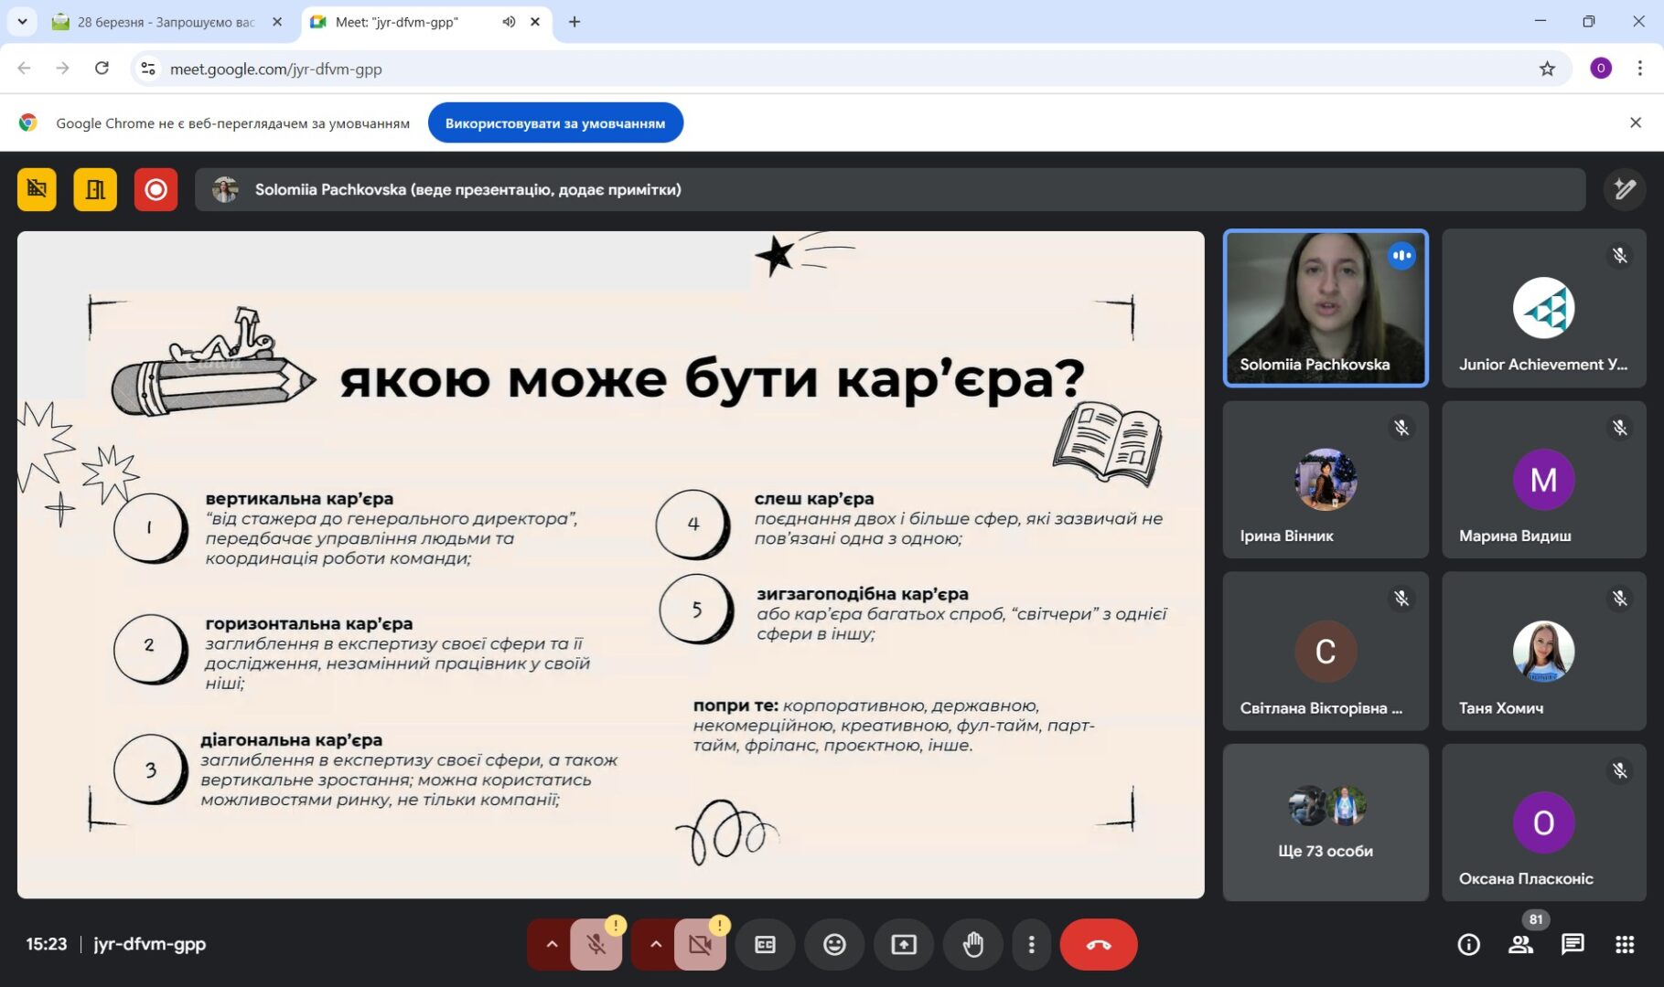Open annotation pen tool at top right
Viewport: 1664px width, 987px height.
tap(1624, 189)
